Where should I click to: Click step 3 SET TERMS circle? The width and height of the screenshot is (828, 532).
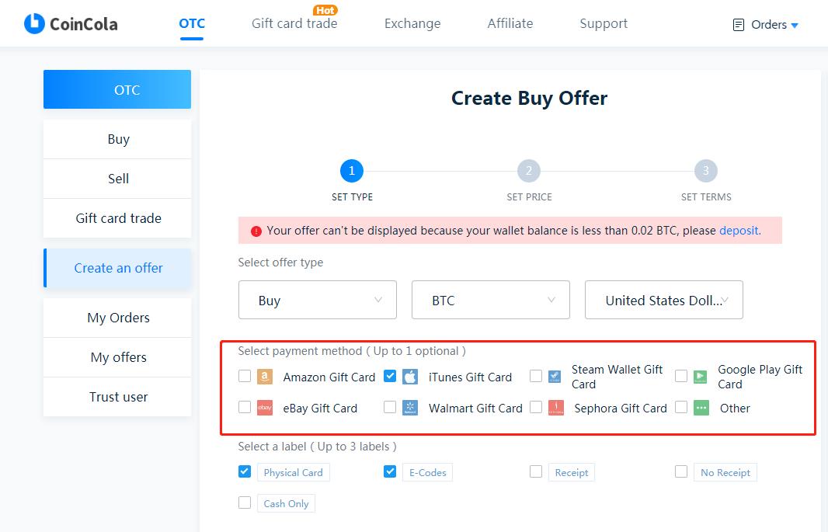pos(706,171)
